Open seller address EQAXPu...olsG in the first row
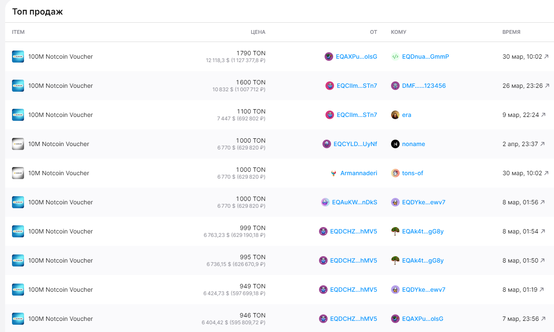Image resolution: width=554 pixels, height=332 pixels. [x=356, y=57]
